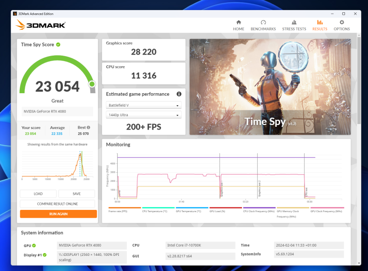Click the 3DMark title bar app icon
The image size is (368, 271).
[x=15, y=14]
